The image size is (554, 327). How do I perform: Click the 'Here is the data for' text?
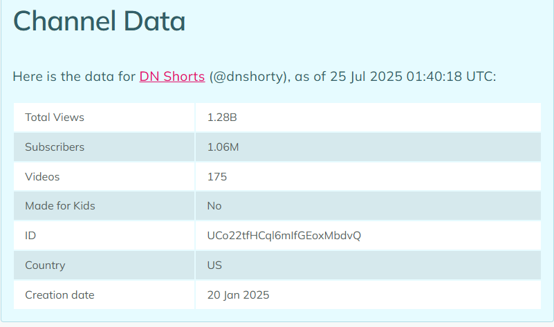pos(74,77)
